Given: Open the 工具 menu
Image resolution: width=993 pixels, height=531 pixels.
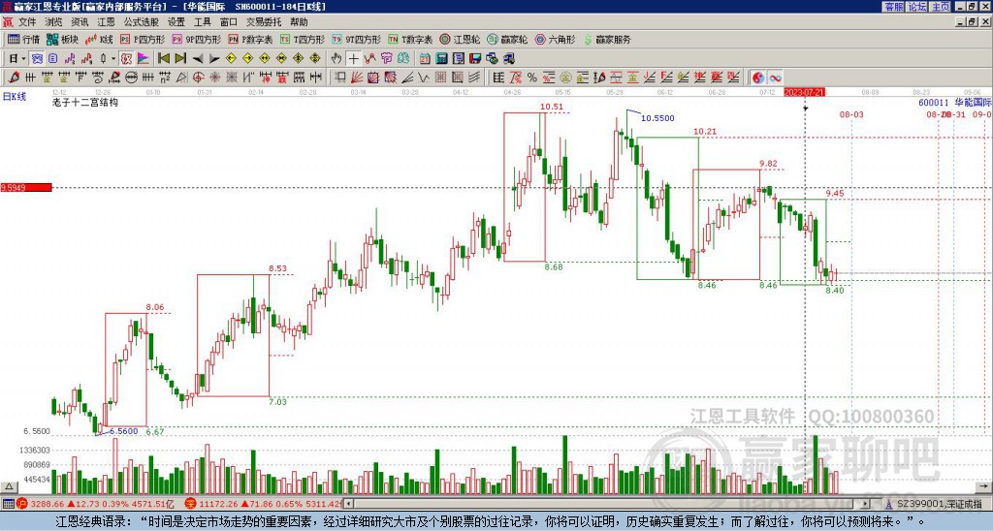Looking at the screenshot, I should coord(203,22).
